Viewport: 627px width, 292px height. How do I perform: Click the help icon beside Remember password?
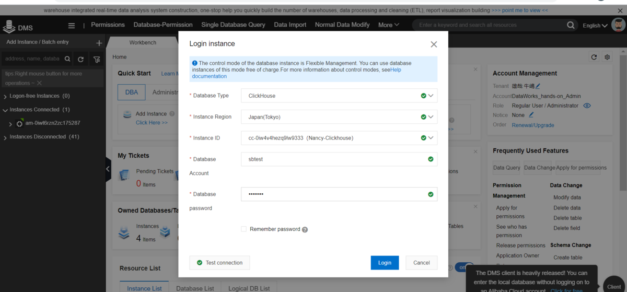(305, 229)
